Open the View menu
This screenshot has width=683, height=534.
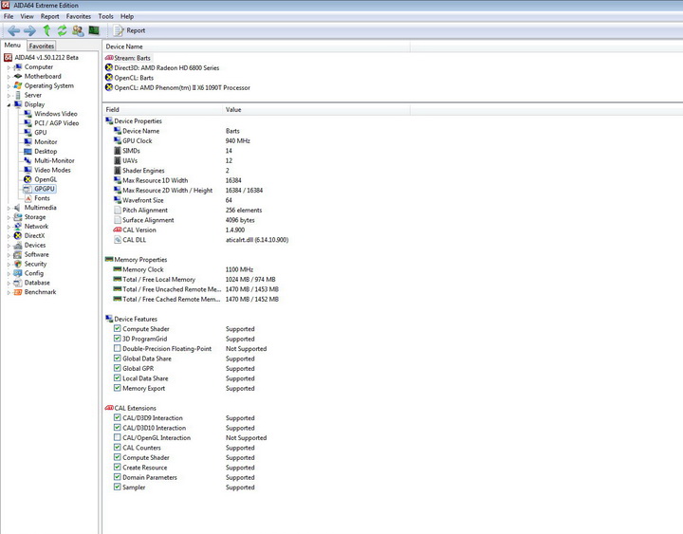click(27, 16)
